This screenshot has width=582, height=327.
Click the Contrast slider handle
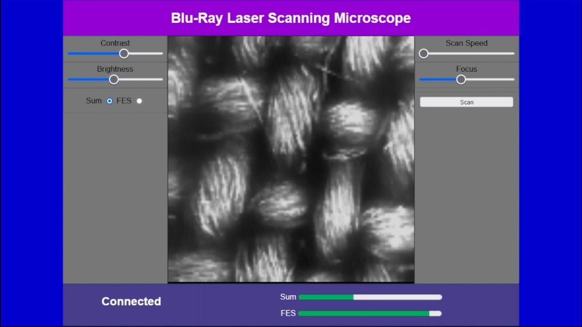click(x=124, y=53)
